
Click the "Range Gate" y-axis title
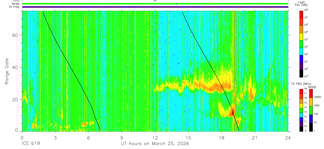tap(7, 71)
